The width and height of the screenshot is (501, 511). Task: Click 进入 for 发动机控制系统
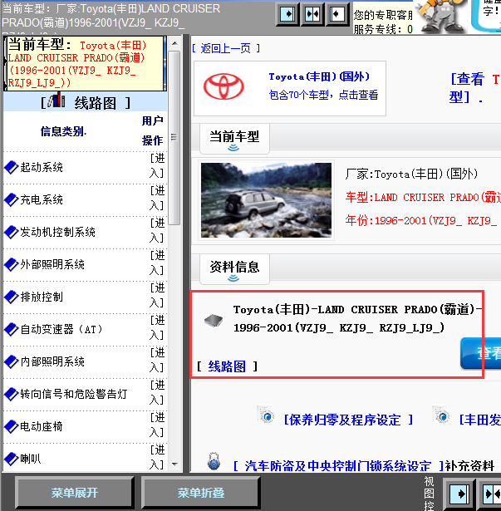(157, 231)
